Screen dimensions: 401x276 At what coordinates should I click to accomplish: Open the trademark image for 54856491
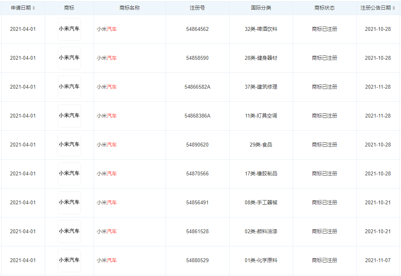[69, 203]
